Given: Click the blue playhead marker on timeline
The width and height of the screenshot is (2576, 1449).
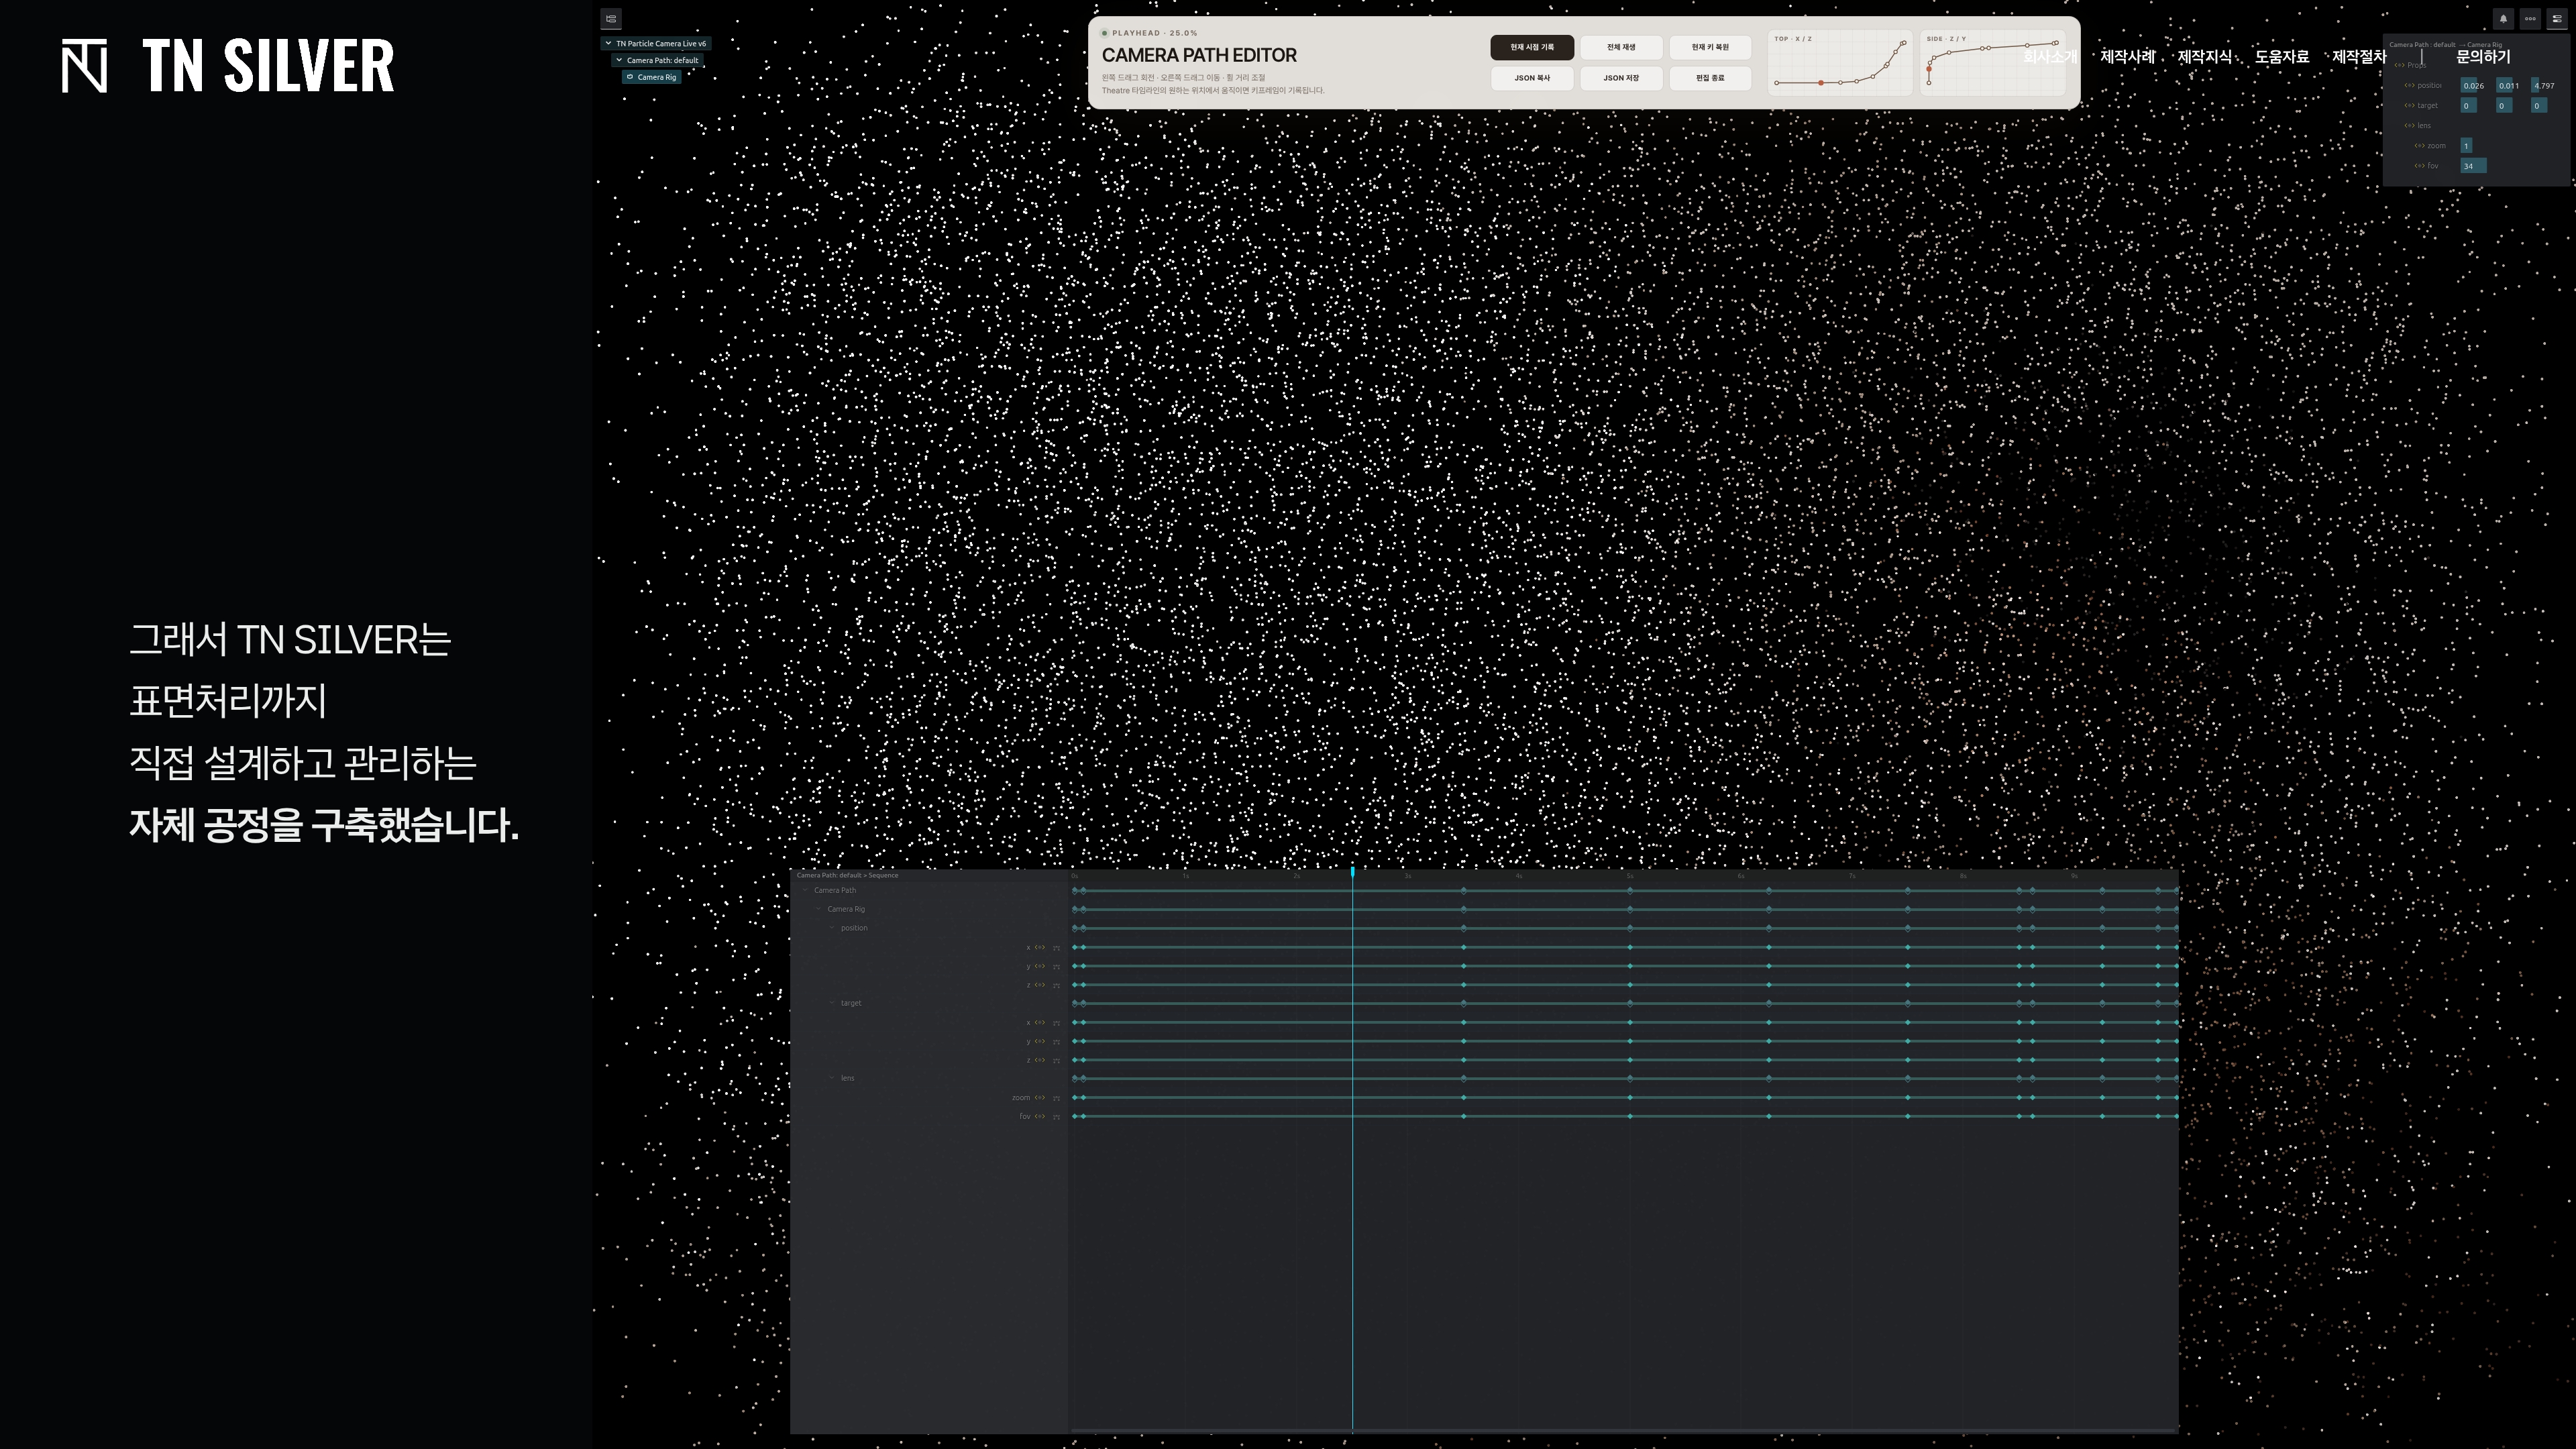Looking at the screenshot, I should [x=1353, y=872].
